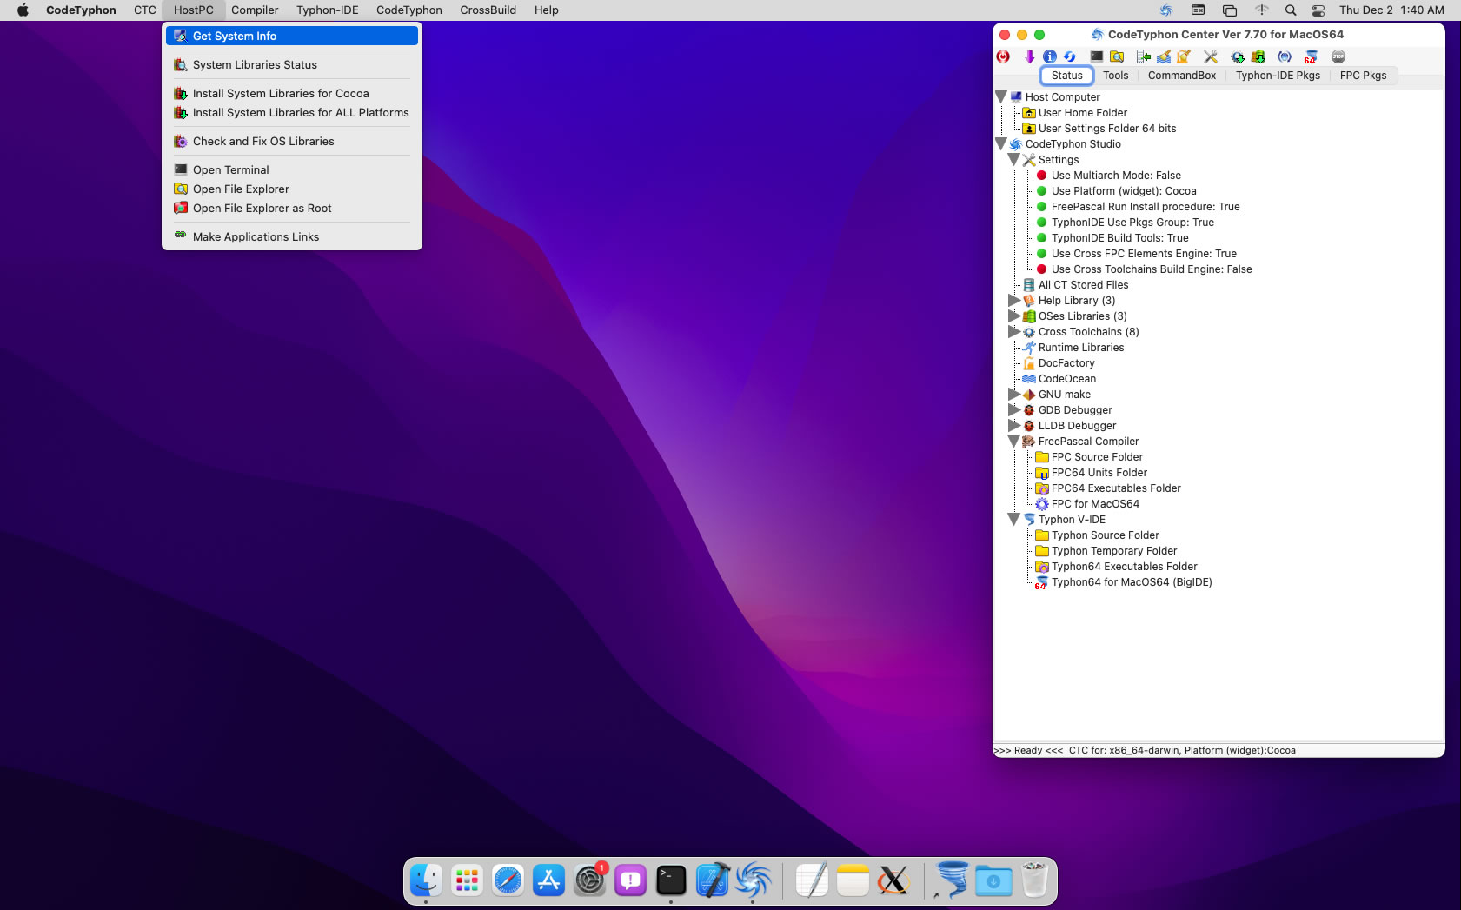Click the CodeTyphon swirl icon in menu bar tray
The width and height of the screenshot is (1461, 910).
point(1166,10)
